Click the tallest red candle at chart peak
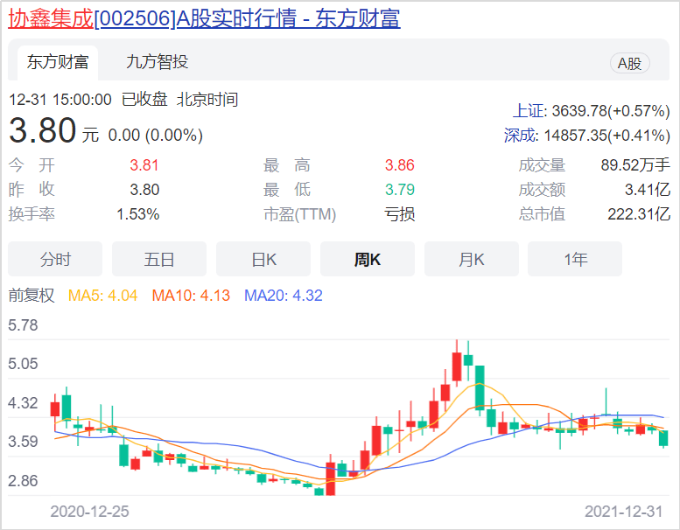 click(x=457, y=366)
